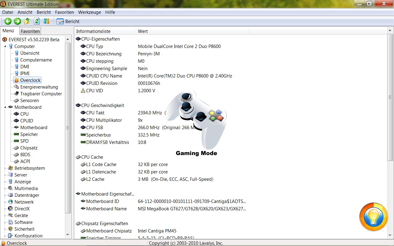Open the Werkzeuge menu
Image resolution: width=394 pixels, height=246 pixels.
coord(89,12)
